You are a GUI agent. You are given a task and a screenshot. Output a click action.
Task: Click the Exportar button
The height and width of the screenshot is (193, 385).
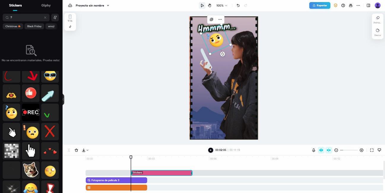click(320, 5)
